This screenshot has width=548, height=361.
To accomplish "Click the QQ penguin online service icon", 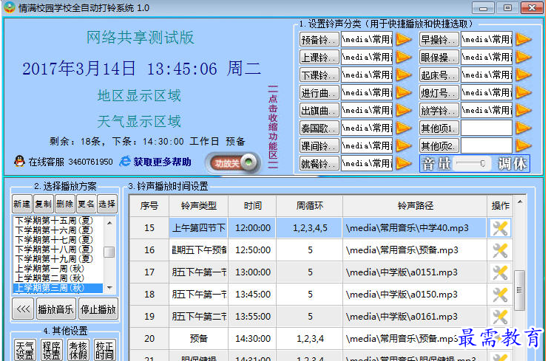I will tap(19, 161).
